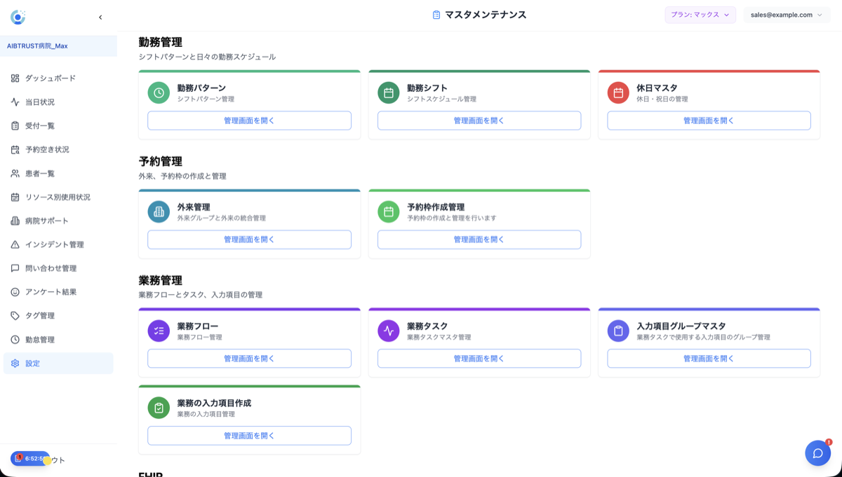Click the purple 業務フロー checklist icon

(158, 330)
